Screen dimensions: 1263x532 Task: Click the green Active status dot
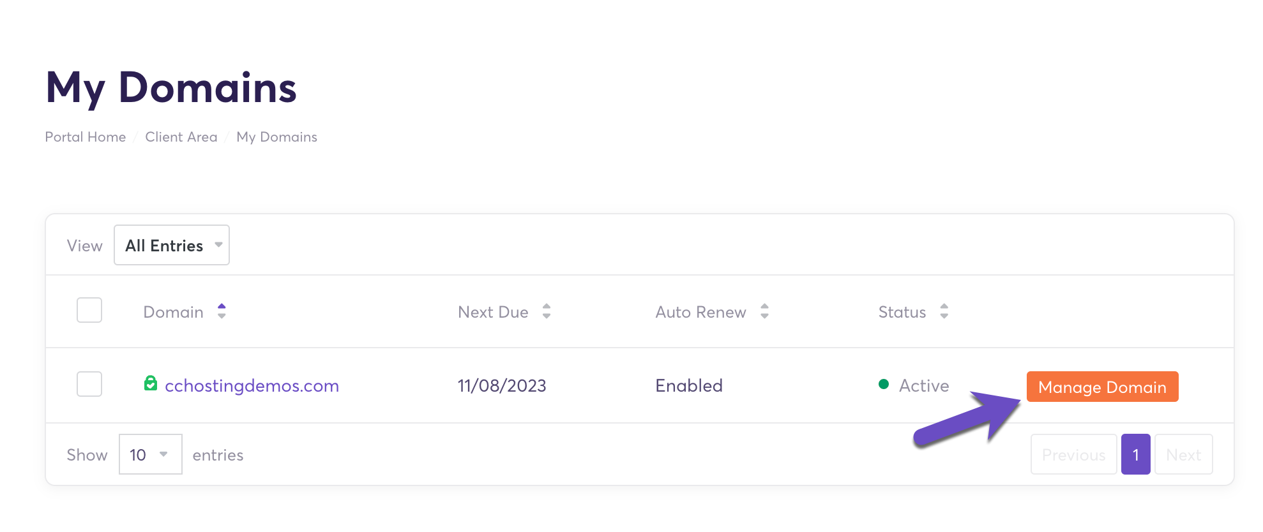(884, 384)
